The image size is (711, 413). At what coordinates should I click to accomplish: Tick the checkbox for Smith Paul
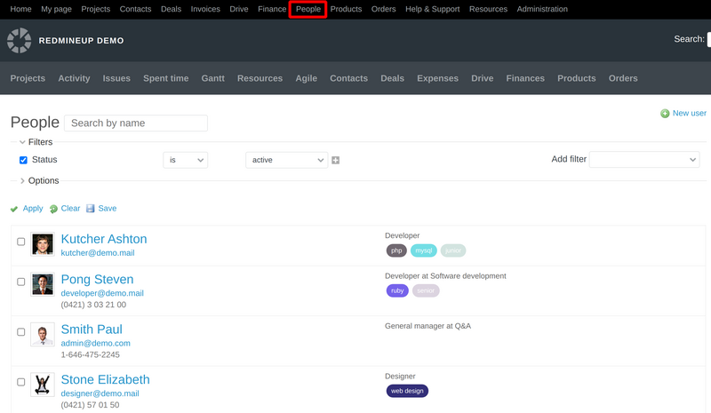(x=21, y=332)
